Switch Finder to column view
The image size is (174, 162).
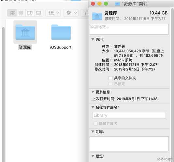pos(30,13)
